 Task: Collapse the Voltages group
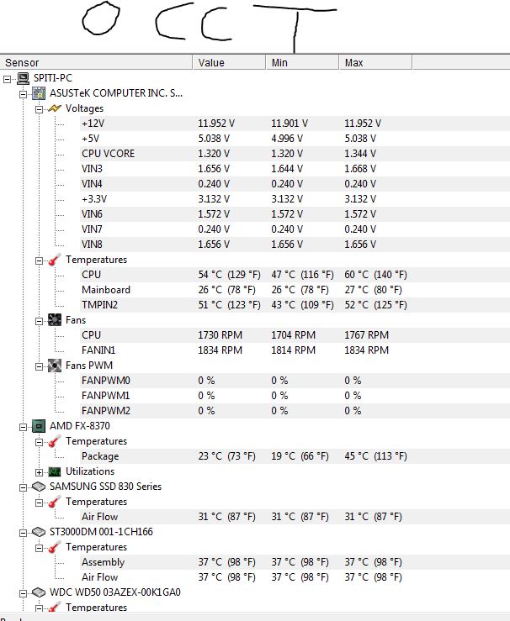40,109
